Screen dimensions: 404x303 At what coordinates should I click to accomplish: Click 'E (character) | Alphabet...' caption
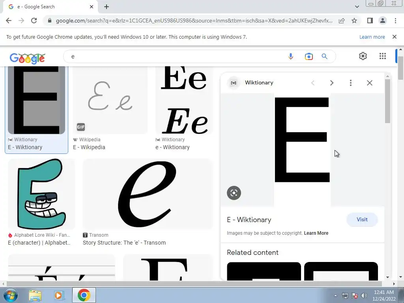pos(39,243)
